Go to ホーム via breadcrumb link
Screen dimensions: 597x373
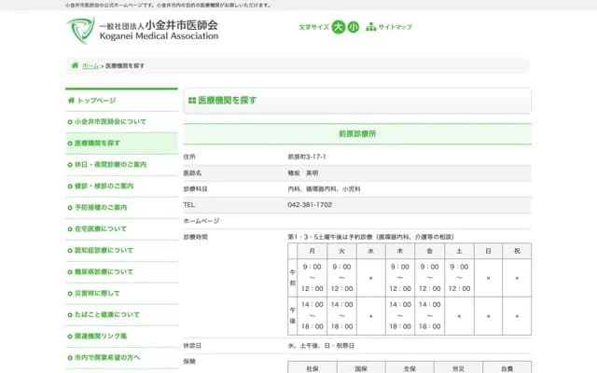(90, 66)
